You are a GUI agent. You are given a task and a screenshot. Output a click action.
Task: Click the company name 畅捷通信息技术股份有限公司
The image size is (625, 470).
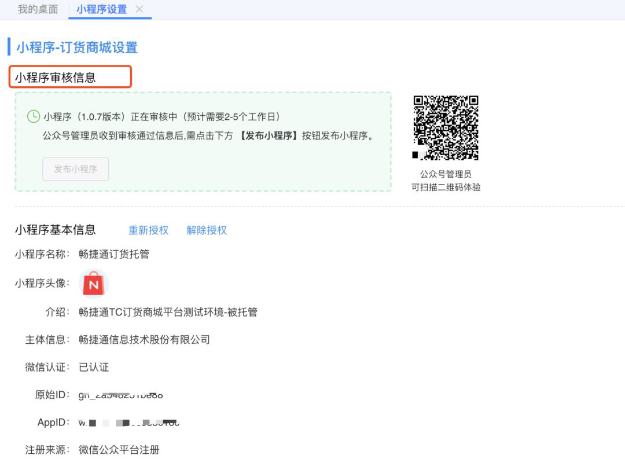coord(144,340)
